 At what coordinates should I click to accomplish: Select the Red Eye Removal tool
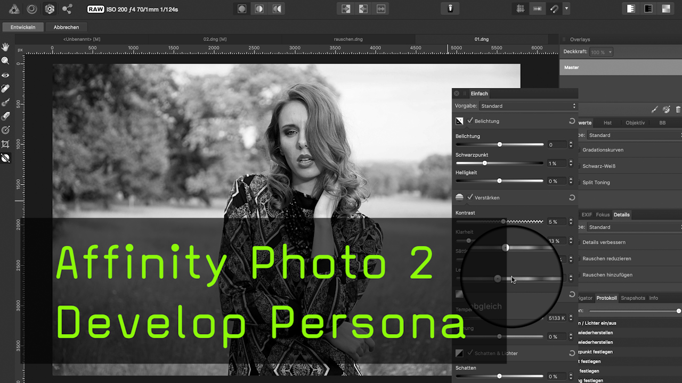5,75
